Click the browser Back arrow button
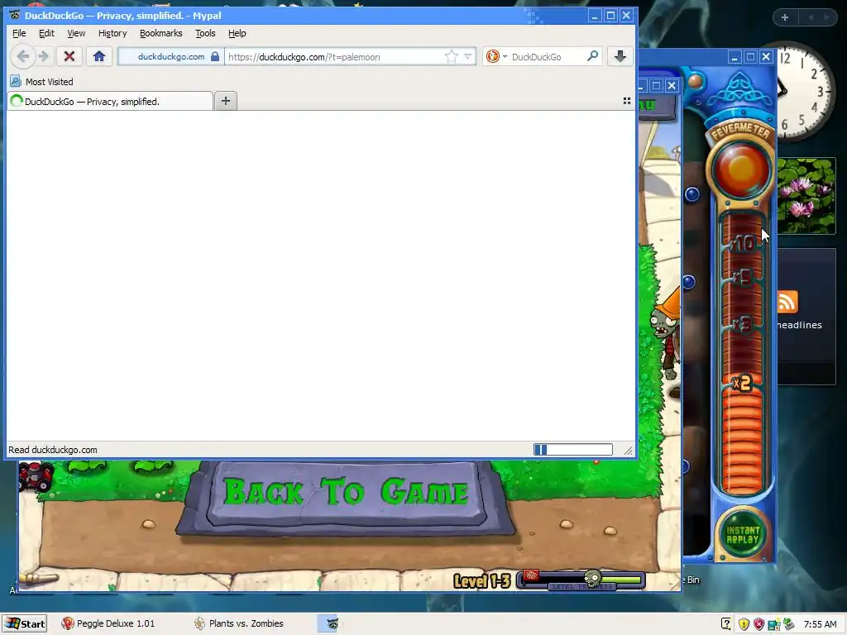Screen dimensions: 847x635 tap(22, 56)
